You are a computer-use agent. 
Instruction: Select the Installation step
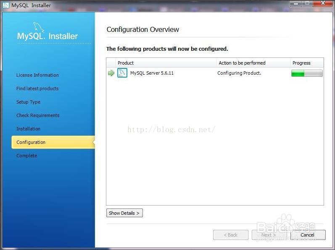tap(28, 129)
